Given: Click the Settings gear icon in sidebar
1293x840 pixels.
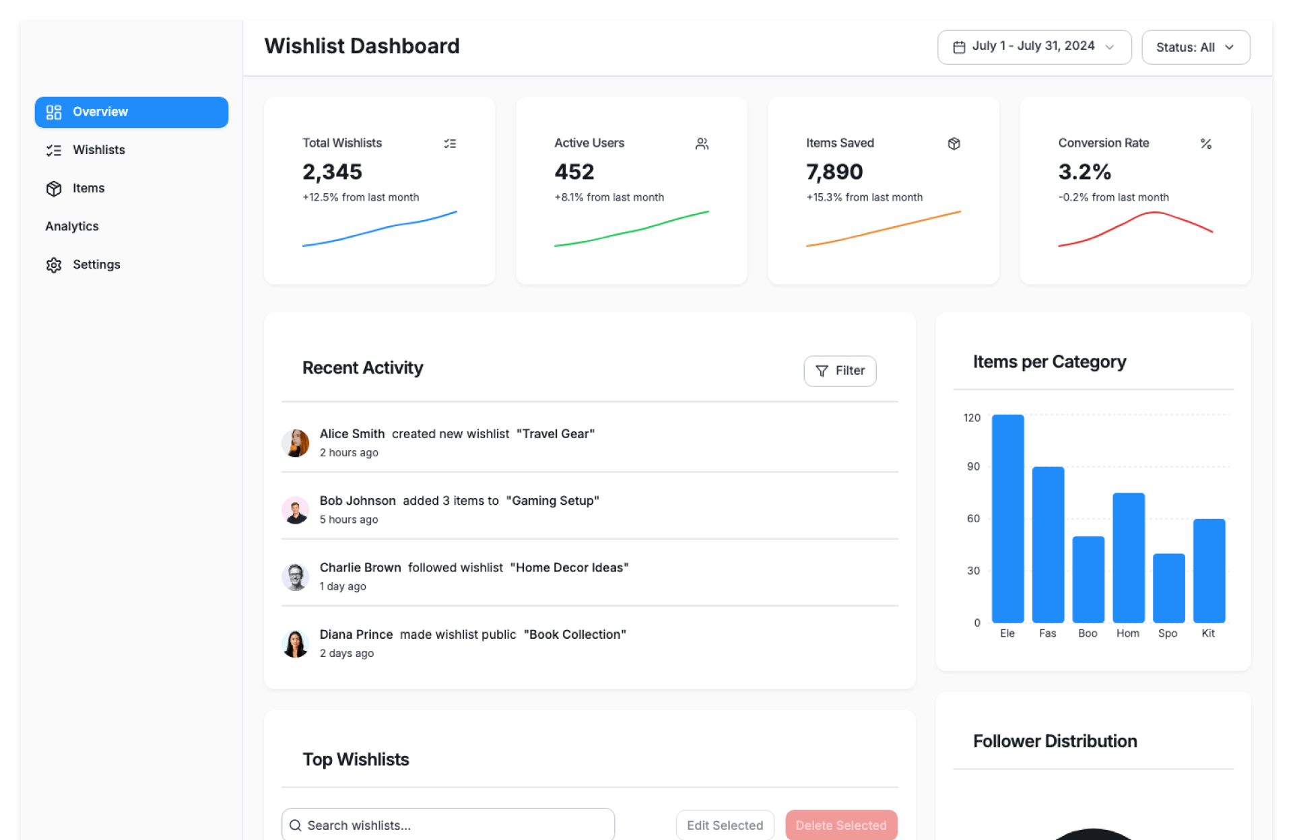Looking at the screenshot, I should pos(54,265).
